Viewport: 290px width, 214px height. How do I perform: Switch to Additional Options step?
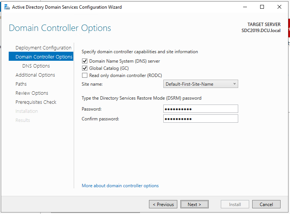[35, 75]
